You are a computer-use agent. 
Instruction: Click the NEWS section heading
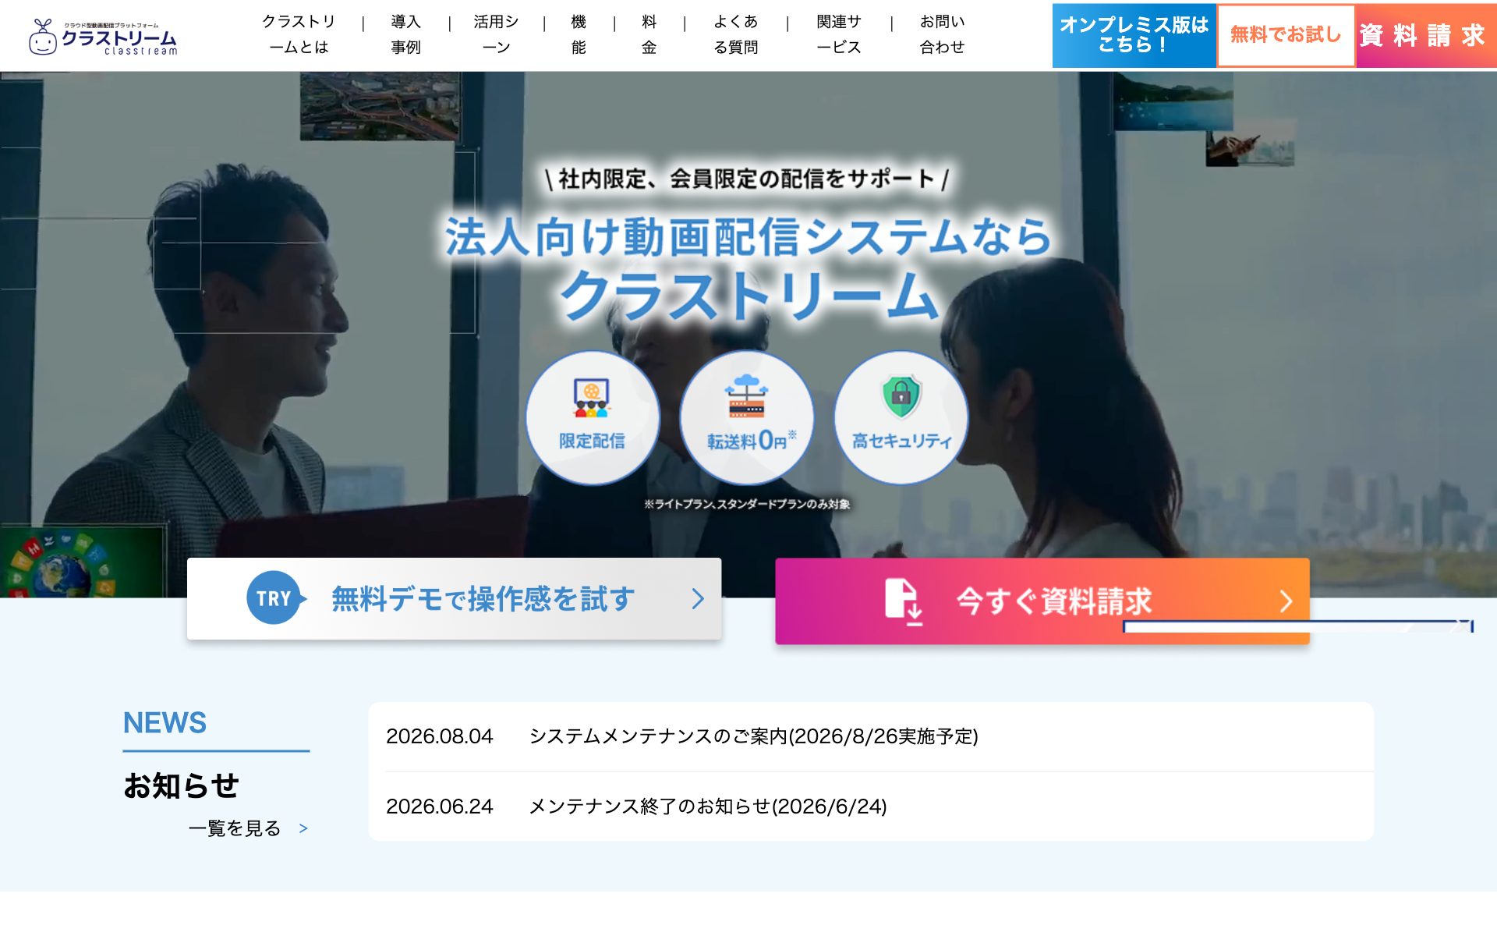tap(165, 723)
